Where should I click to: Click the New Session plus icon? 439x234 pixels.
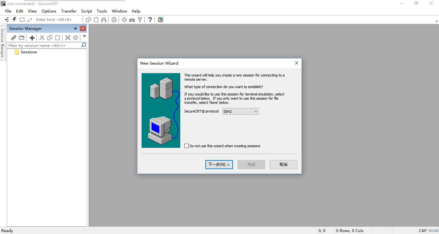(x=32, y=38)
